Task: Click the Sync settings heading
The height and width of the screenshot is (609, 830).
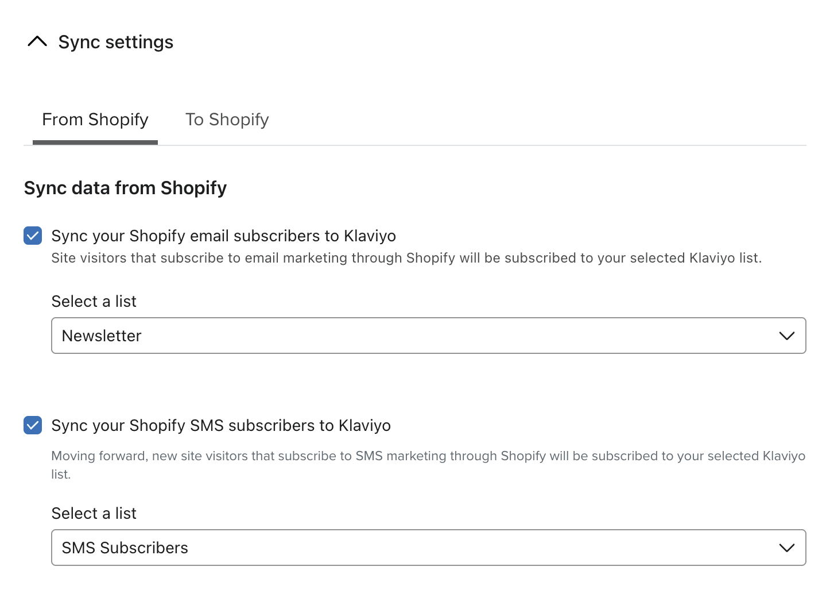Action: pos(115,41)
